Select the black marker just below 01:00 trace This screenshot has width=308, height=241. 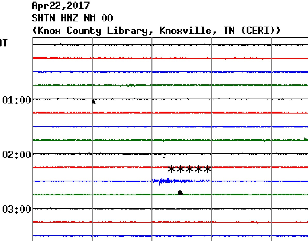94,102
